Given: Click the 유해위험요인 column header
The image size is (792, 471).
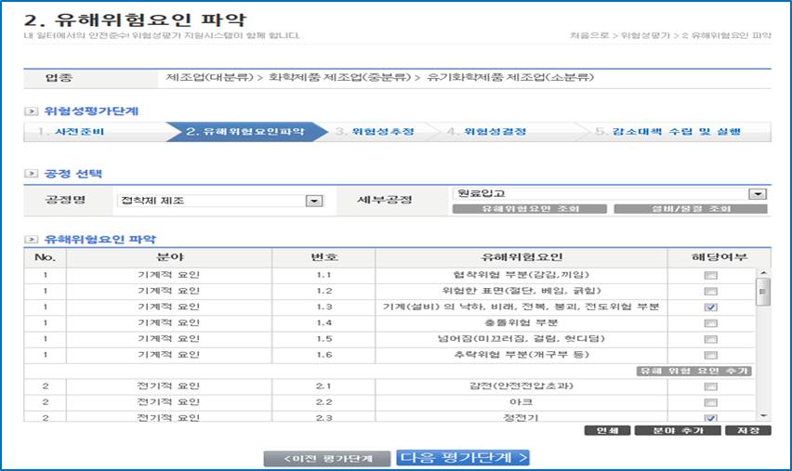Looking at the screenshot, I should (x=521, y=257).
